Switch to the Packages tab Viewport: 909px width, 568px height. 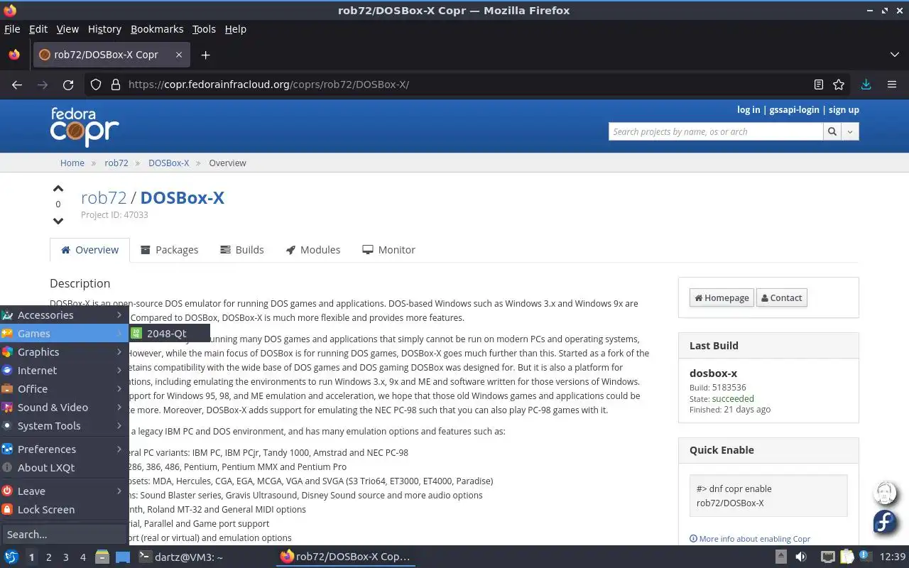169,249
